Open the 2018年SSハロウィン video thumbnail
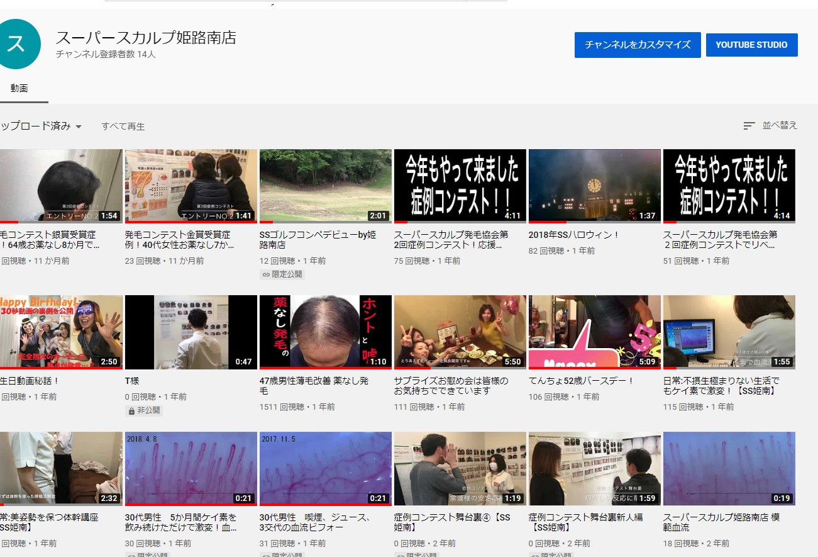Screen dimensions: 818x557 coord(594,186)
